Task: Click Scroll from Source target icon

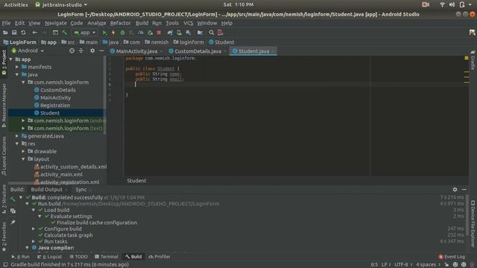Action: pos(72,51)
